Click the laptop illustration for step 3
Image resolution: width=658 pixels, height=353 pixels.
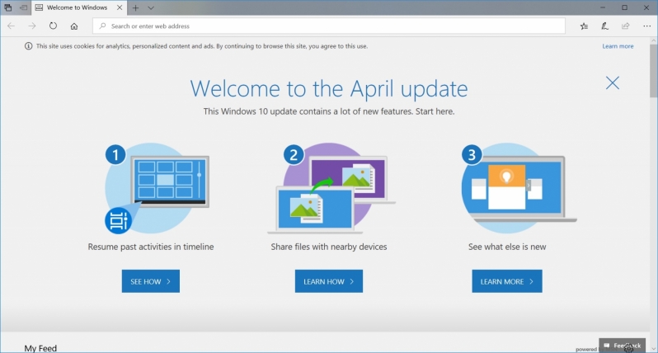(x=519, y=188)
